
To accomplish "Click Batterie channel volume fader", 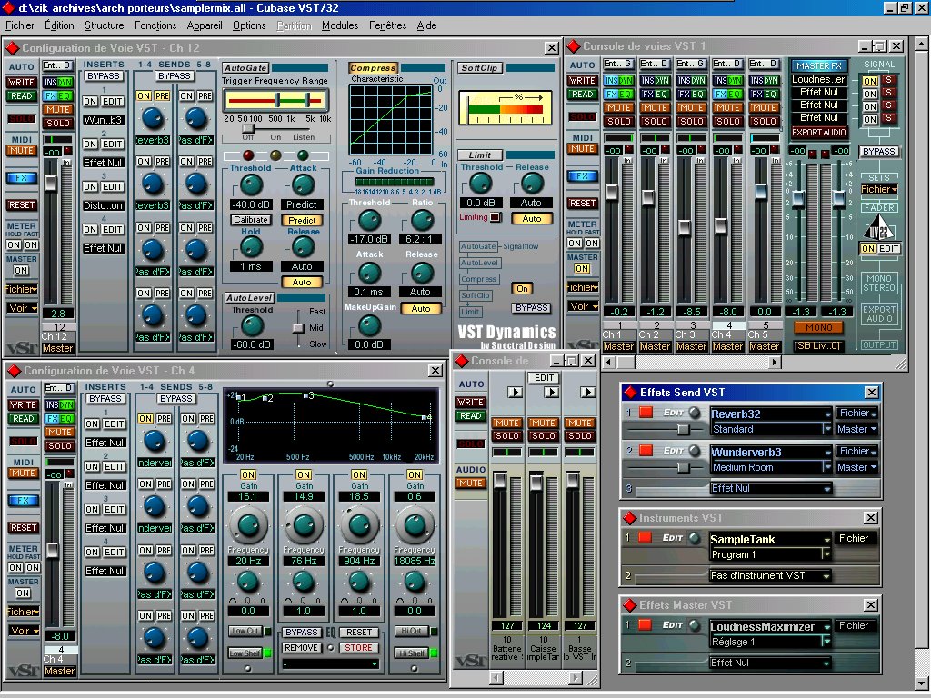I will (x=500, y=481).
